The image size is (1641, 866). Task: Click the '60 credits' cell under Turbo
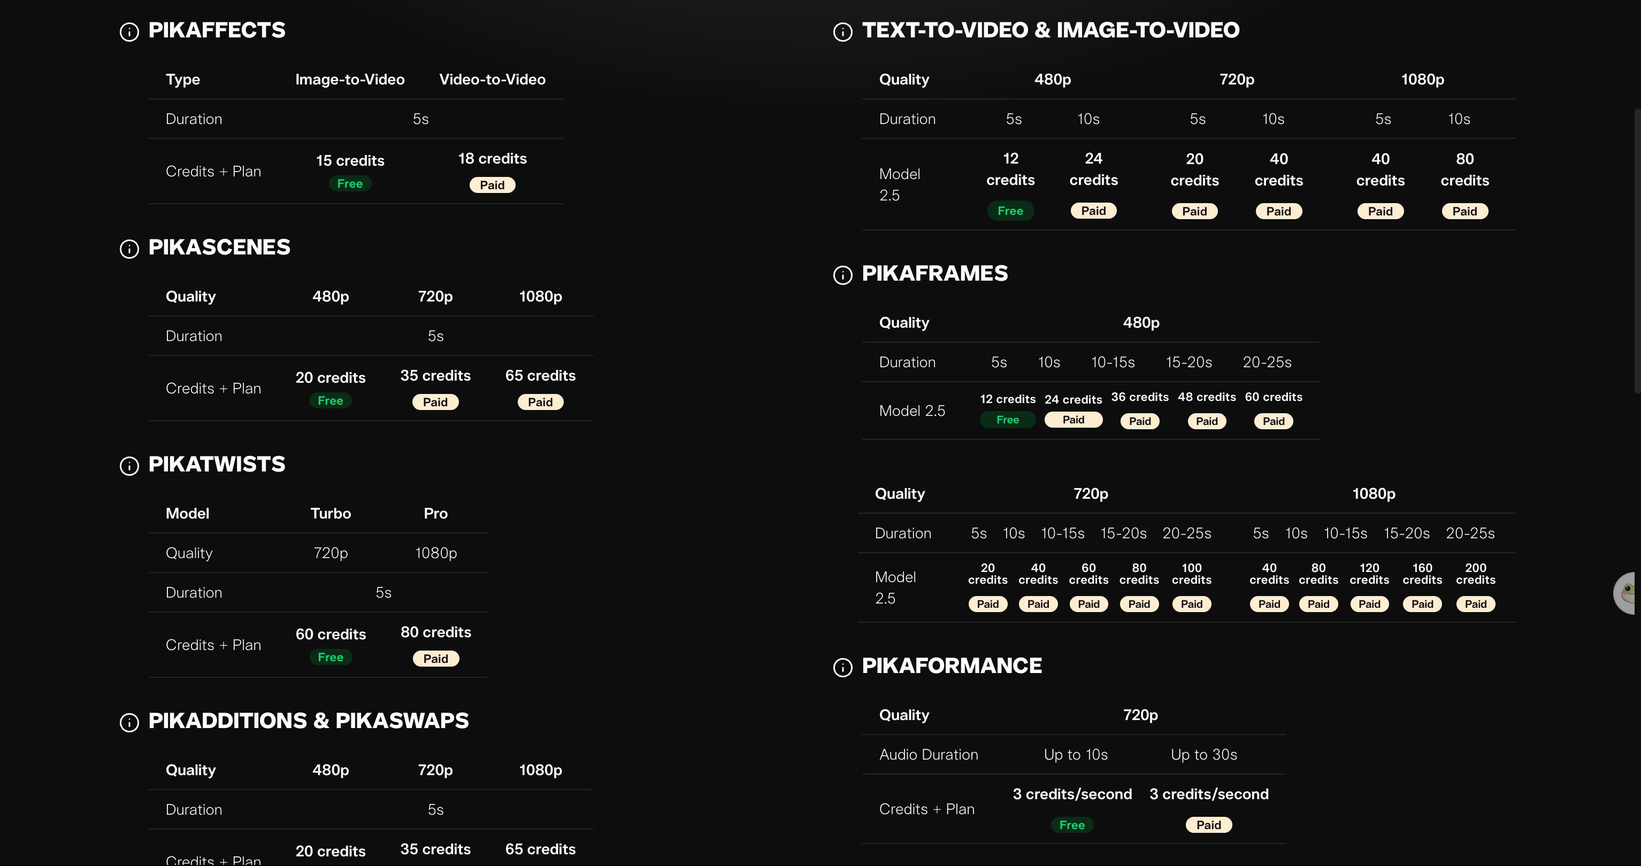[x=331, y=634]
